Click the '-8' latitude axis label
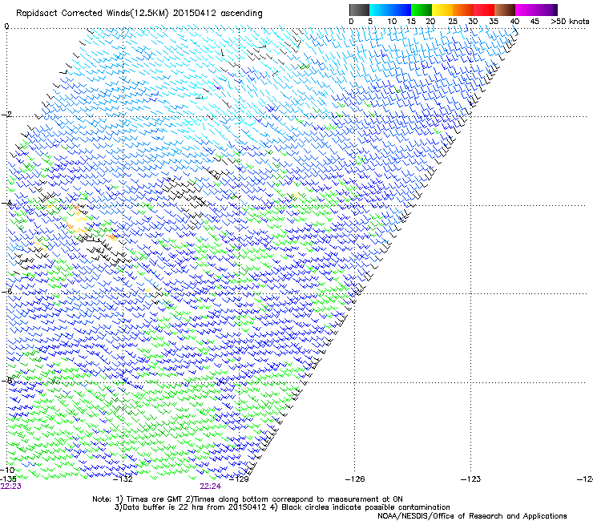Viewport: 593px width, 521px height. [x=6, y=380]
